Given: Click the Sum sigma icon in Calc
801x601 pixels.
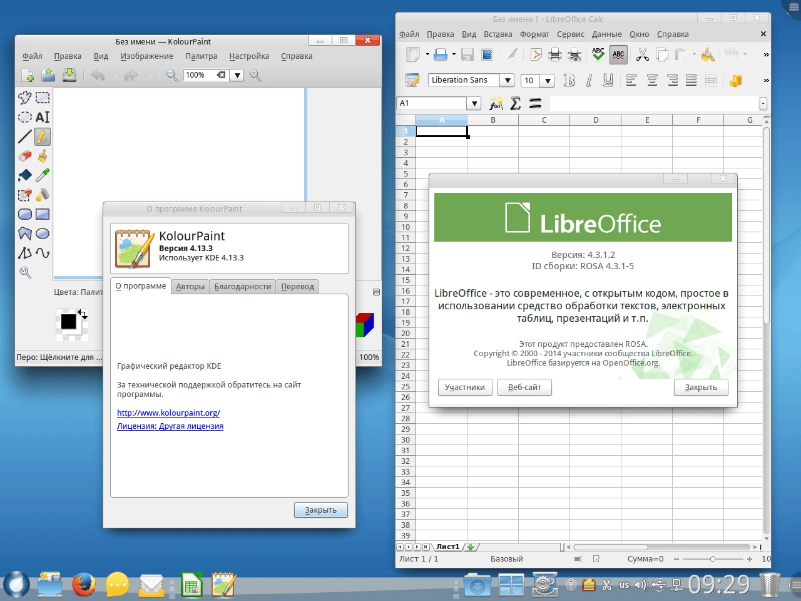Looking at the screenshot, I should point(516,103).
